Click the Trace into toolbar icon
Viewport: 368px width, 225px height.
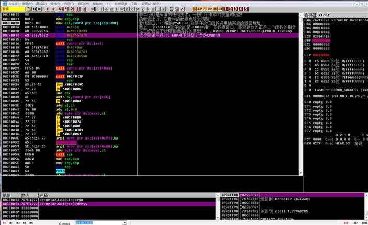point(73,9)
